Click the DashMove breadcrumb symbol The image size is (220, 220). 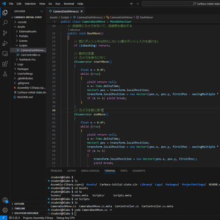144,18
